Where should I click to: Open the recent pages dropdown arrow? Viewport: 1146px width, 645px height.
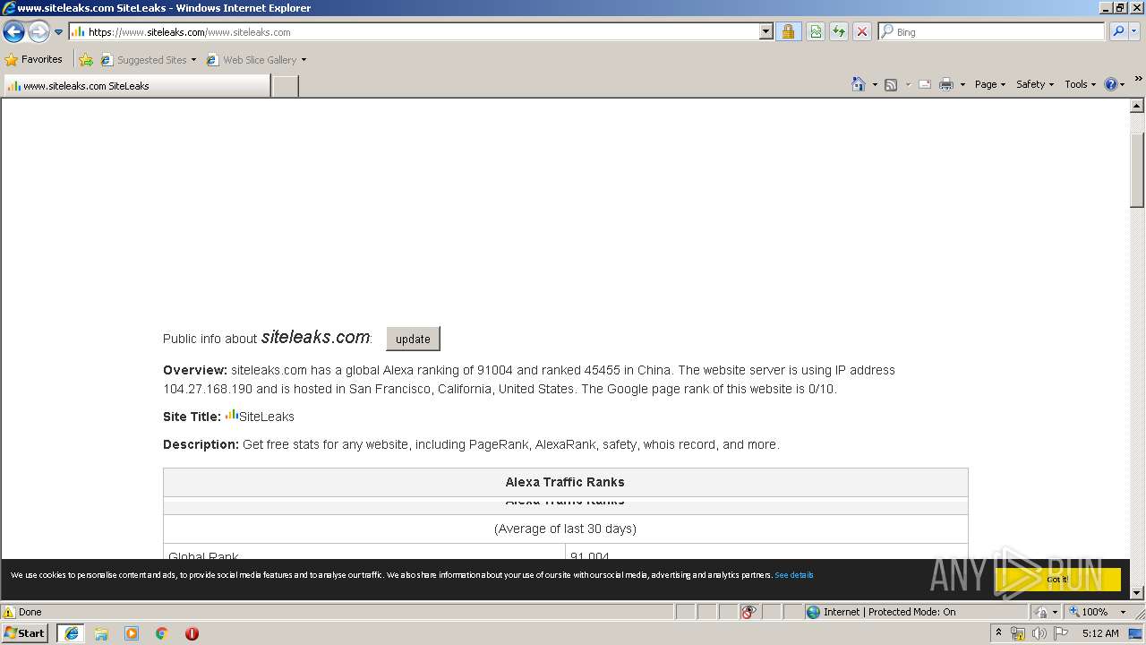click(59, 32)
